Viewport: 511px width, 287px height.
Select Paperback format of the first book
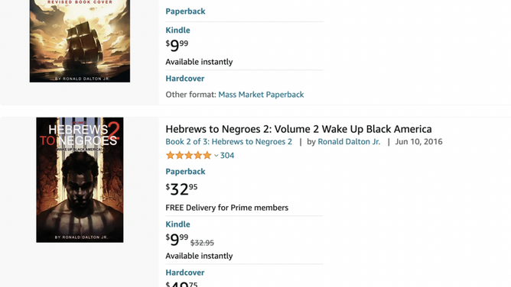pos(185,11)
